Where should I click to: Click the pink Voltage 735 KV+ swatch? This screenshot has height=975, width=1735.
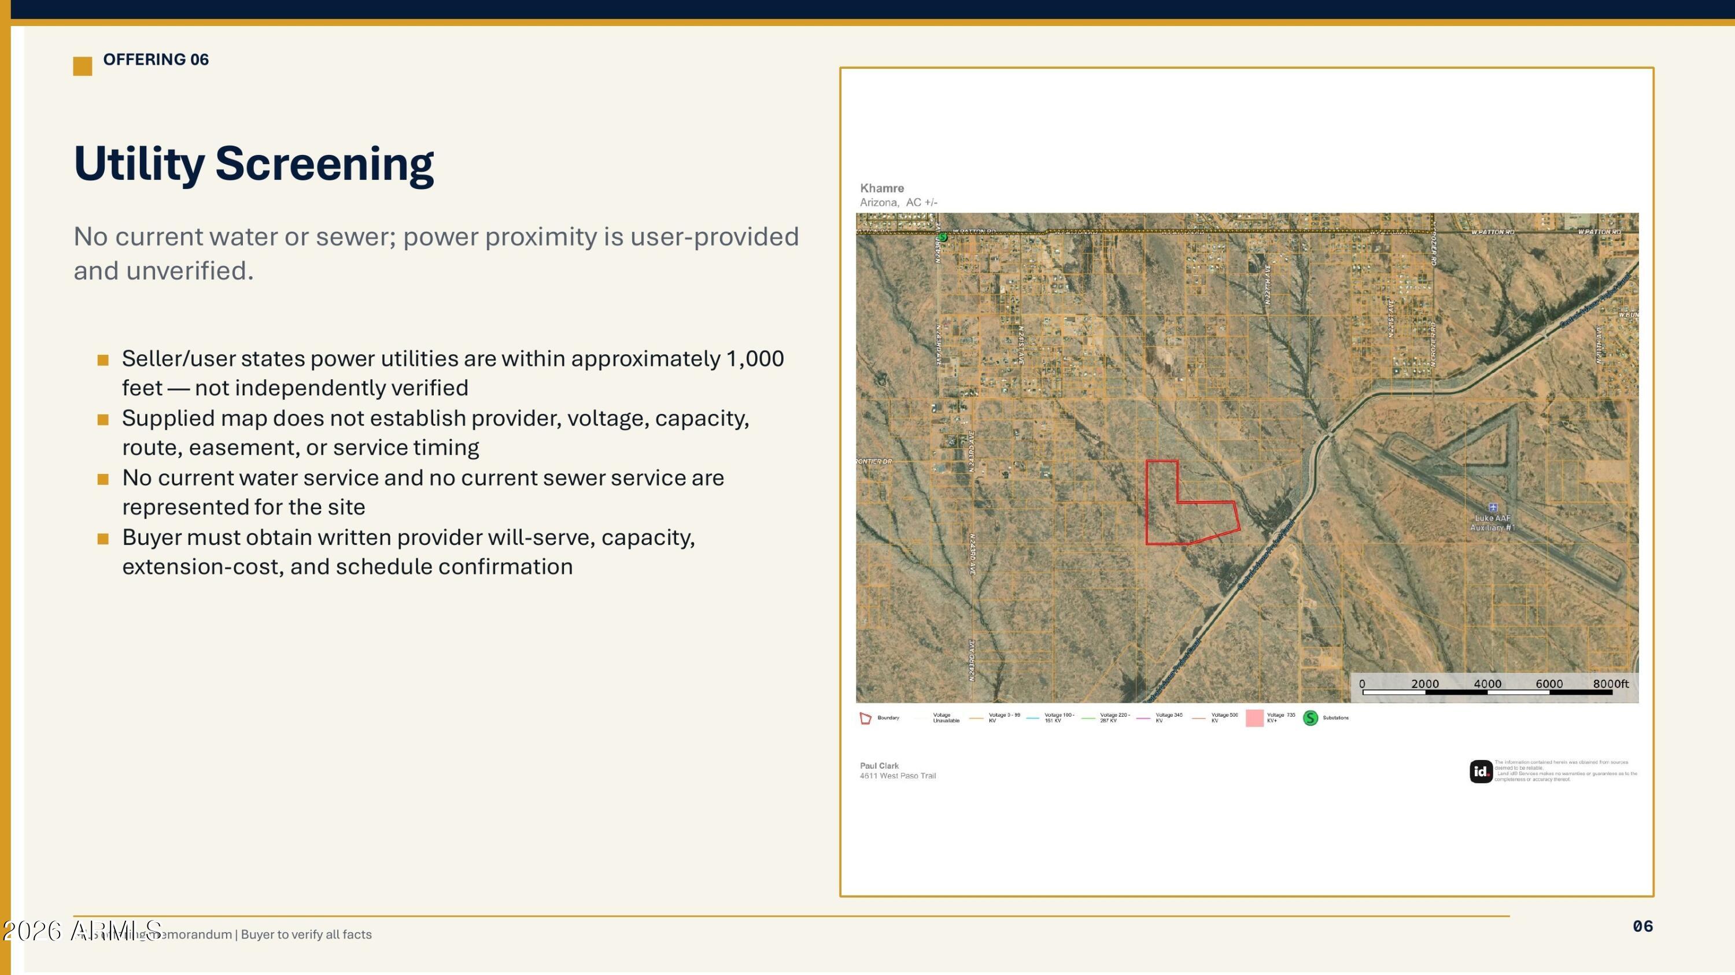pos(1254,718)
